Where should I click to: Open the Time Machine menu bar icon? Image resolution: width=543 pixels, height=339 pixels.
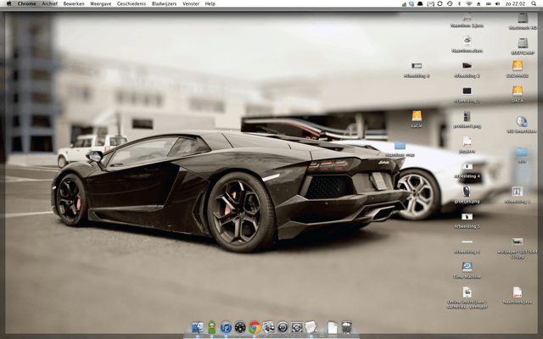pyautogui.click(x=450, y=3)
